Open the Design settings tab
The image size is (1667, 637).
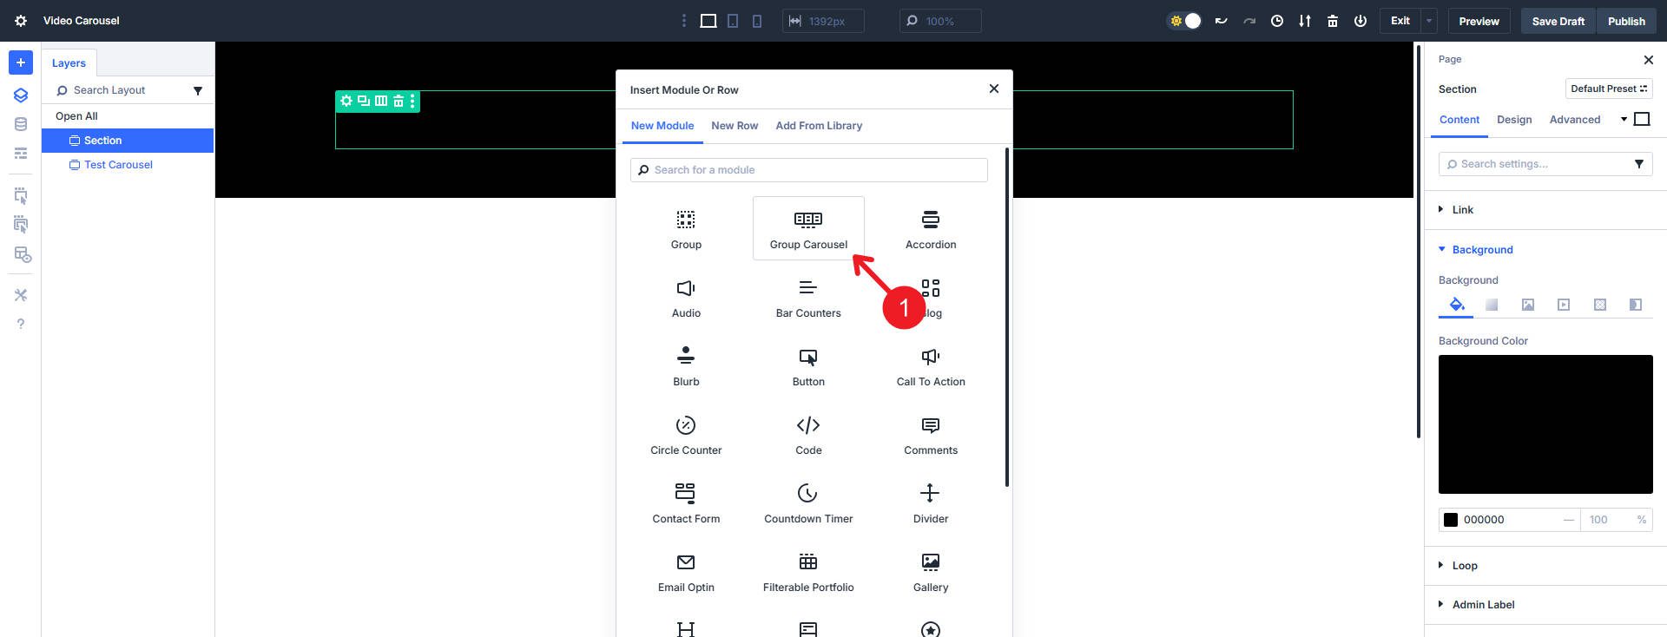[1514, 120]
